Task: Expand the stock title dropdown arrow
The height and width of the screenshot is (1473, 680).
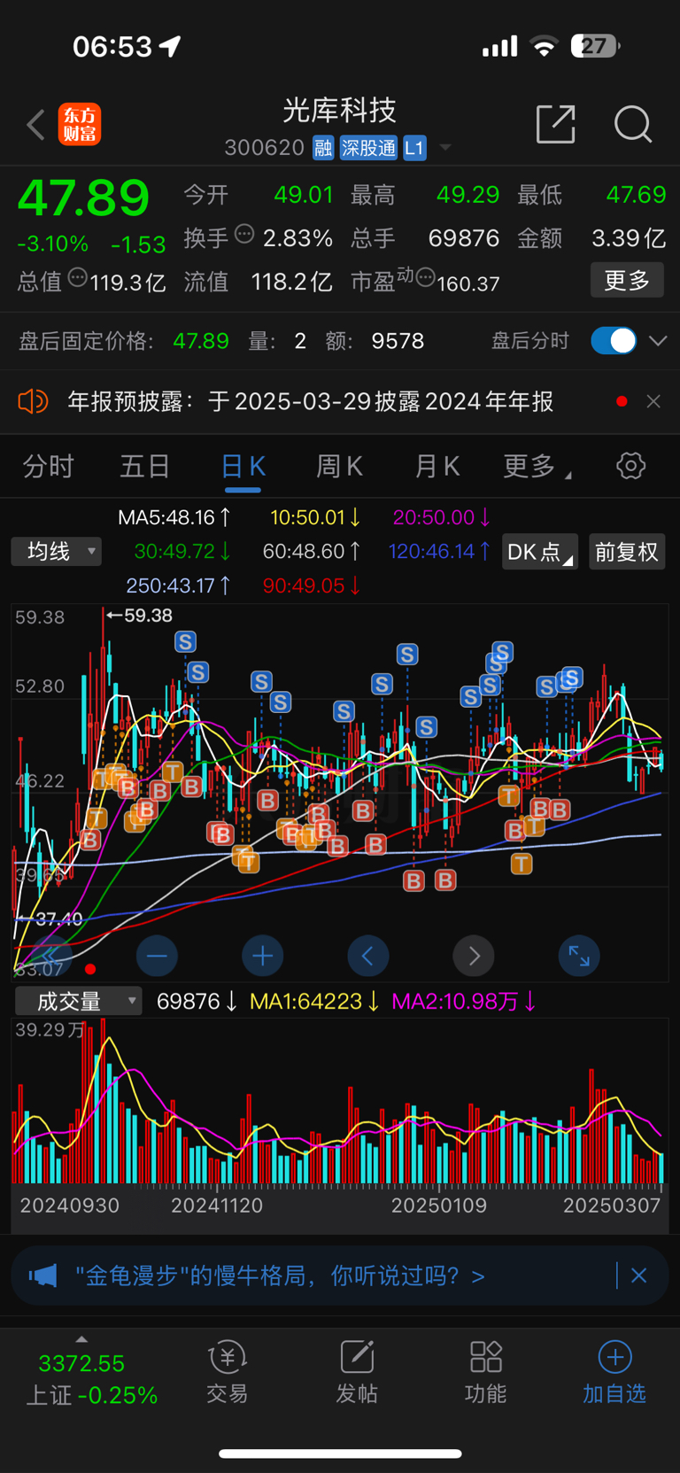Action: tap(445, 148)
